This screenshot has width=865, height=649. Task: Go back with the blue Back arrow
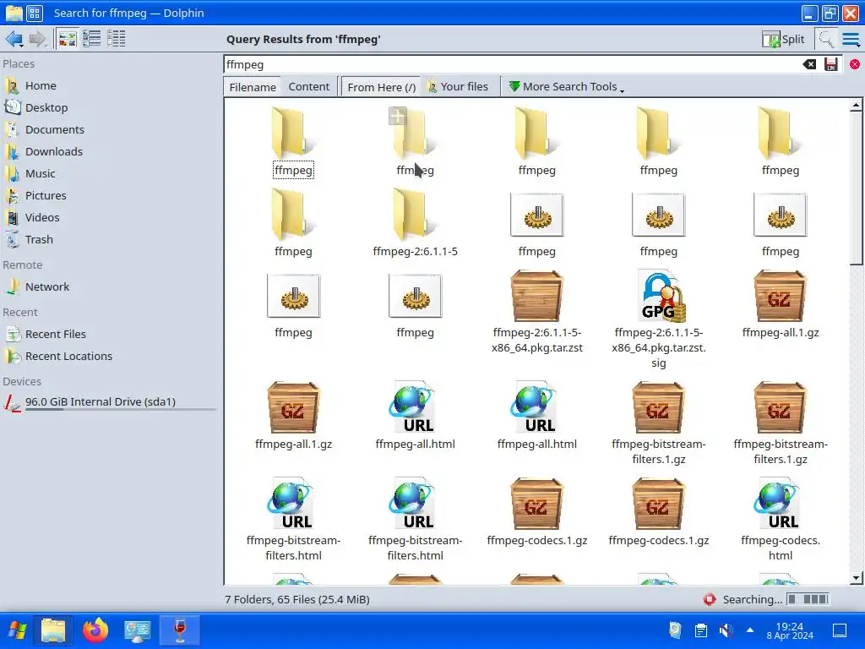pos(14,39)
